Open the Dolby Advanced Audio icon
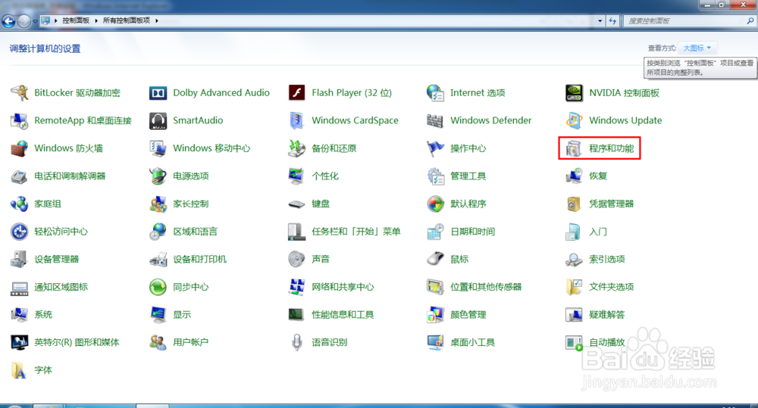The height and width of the screenshot is (408, 758). (158, 92)
